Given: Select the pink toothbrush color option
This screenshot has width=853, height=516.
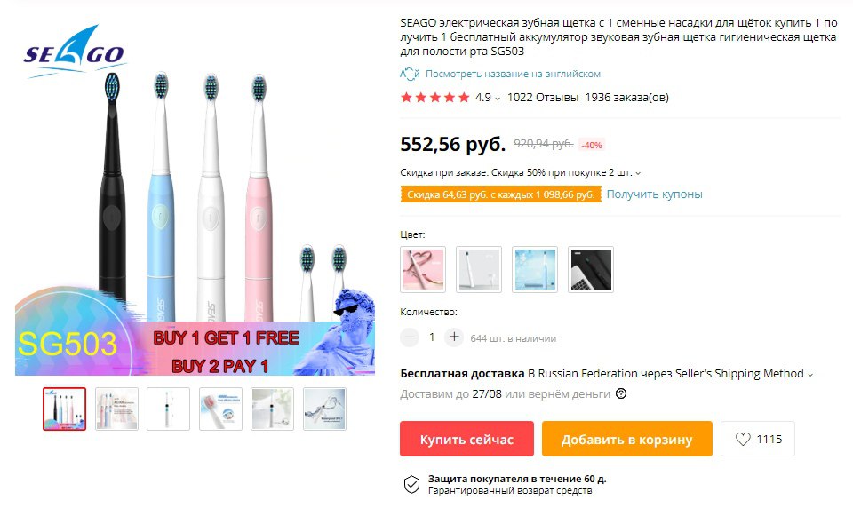Looking at the screenshot, I should (x=423, y=269).
